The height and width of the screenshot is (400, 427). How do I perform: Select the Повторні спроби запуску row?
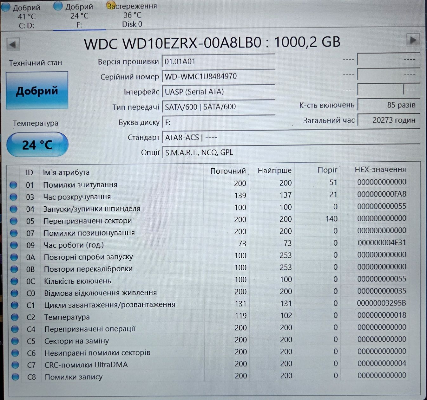tap(208, 256)
